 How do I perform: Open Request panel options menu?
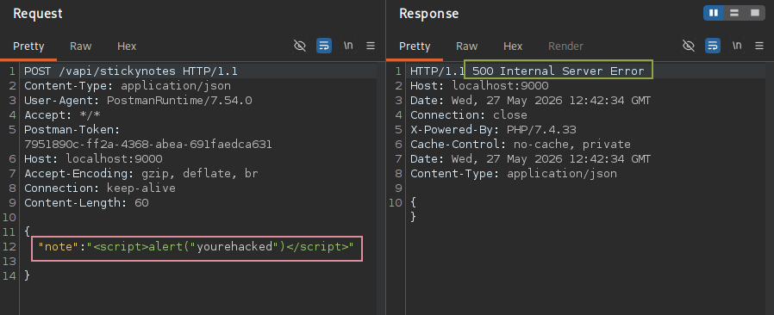point(371,46)
